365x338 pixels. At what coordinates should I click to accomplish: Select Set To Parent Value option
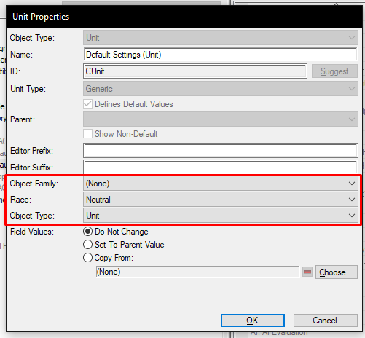(x=87, y=245)
